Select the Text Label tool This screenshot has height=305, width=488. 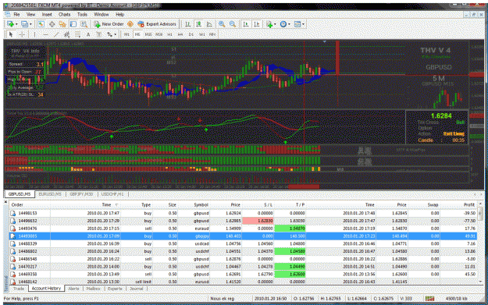(x=99, y=34)
